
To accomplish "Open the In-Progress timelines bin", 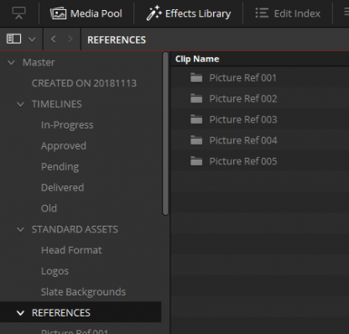I will click(x=67, y=125).
